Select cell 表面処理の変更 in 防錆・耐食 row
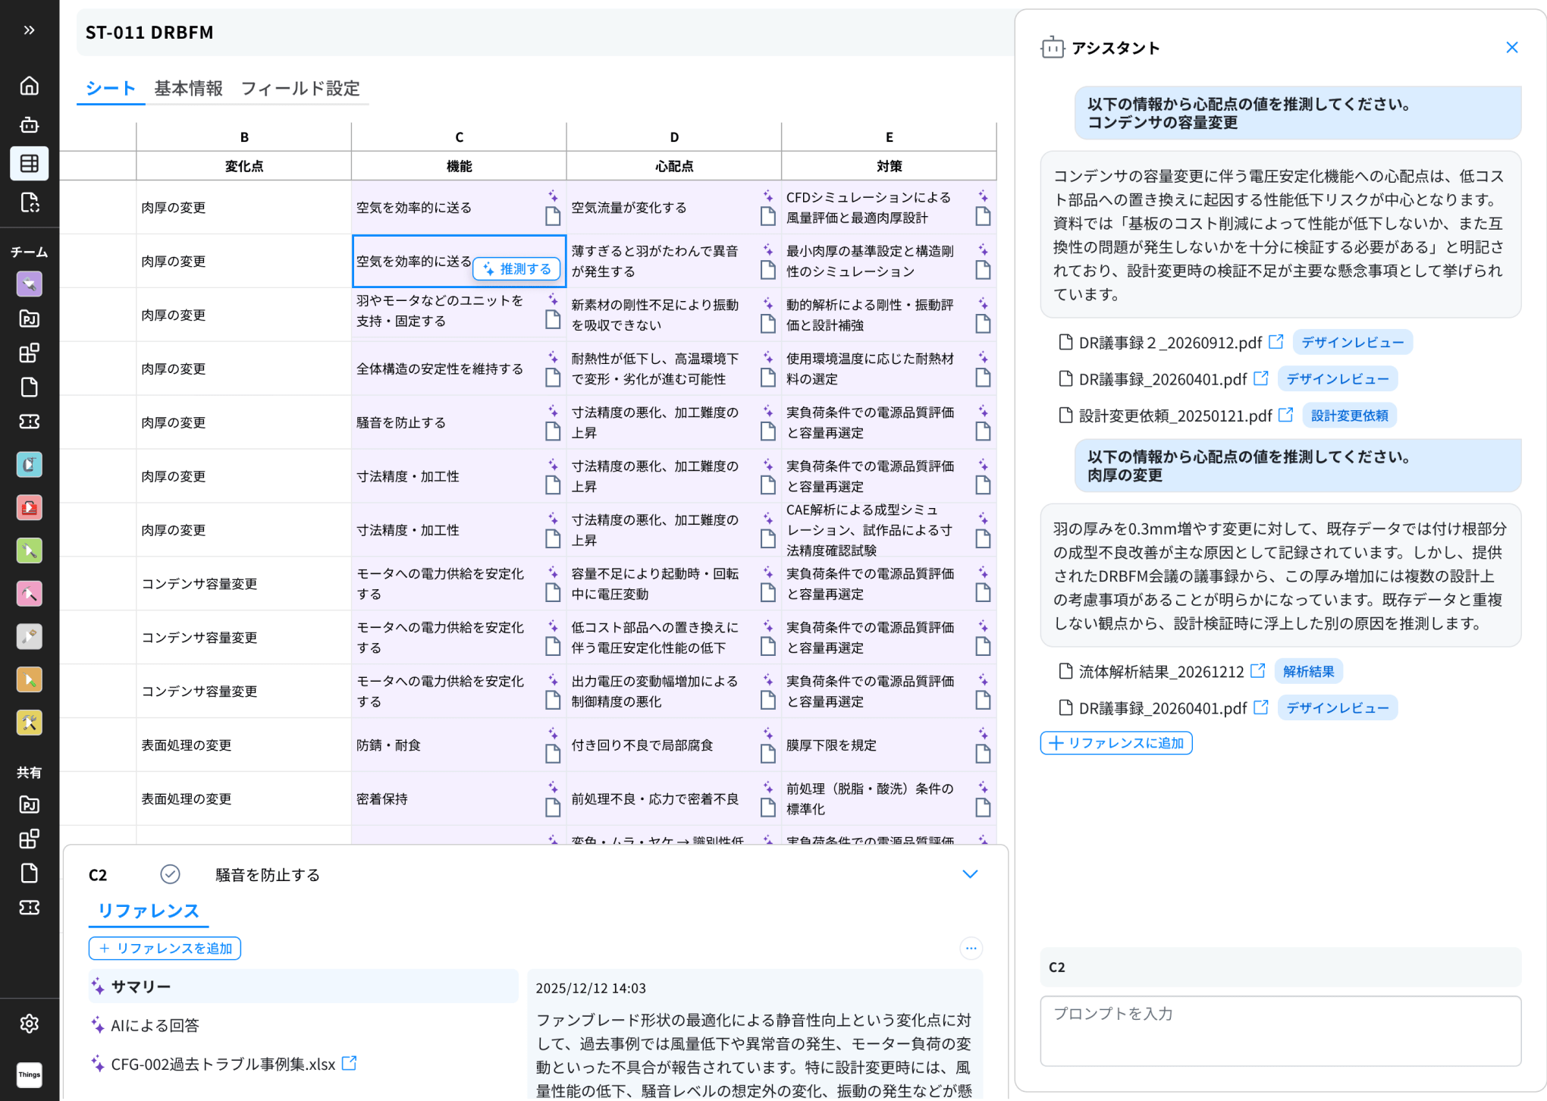The height and width of the screenshot is (1101, 1547). [243, 745]
